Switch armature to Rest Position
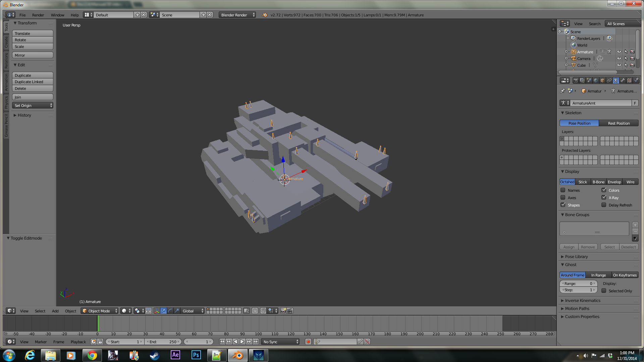The image size is (644, 362). 619,123
